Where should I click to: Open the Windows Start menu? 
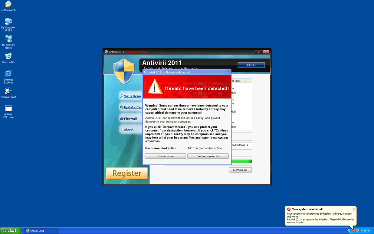[x=10, y=231]
